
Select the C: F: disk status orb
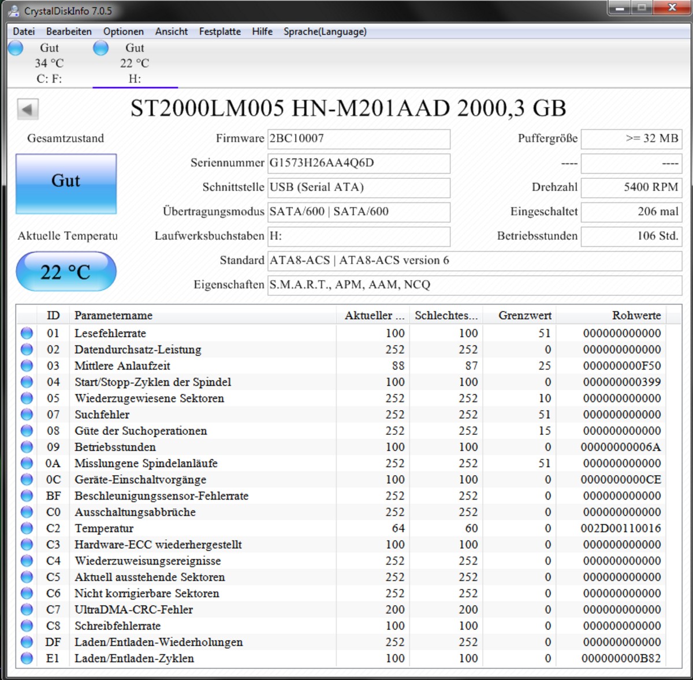(16, 48)
